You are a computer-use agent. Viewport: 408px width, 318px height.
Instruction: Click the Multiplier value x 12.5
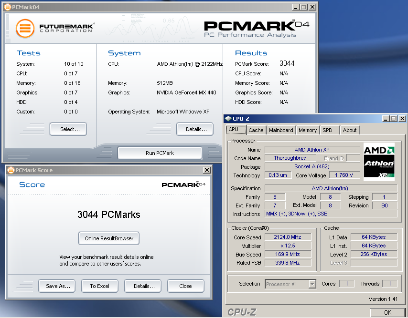point(288,246)
